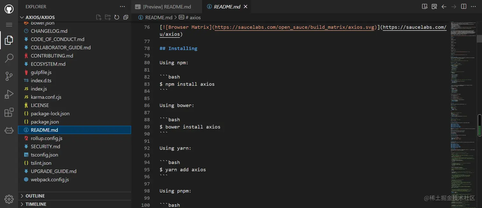Screen dimensions: 482x208
Task: Open the LICENSE file
Action: point(75,105)
